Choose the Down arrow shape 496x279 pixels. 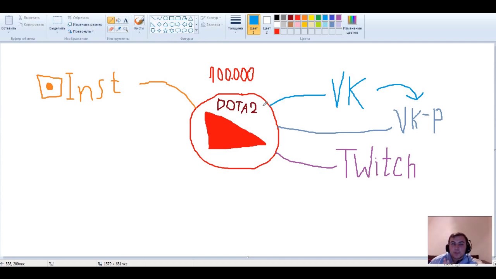(153, 31)
